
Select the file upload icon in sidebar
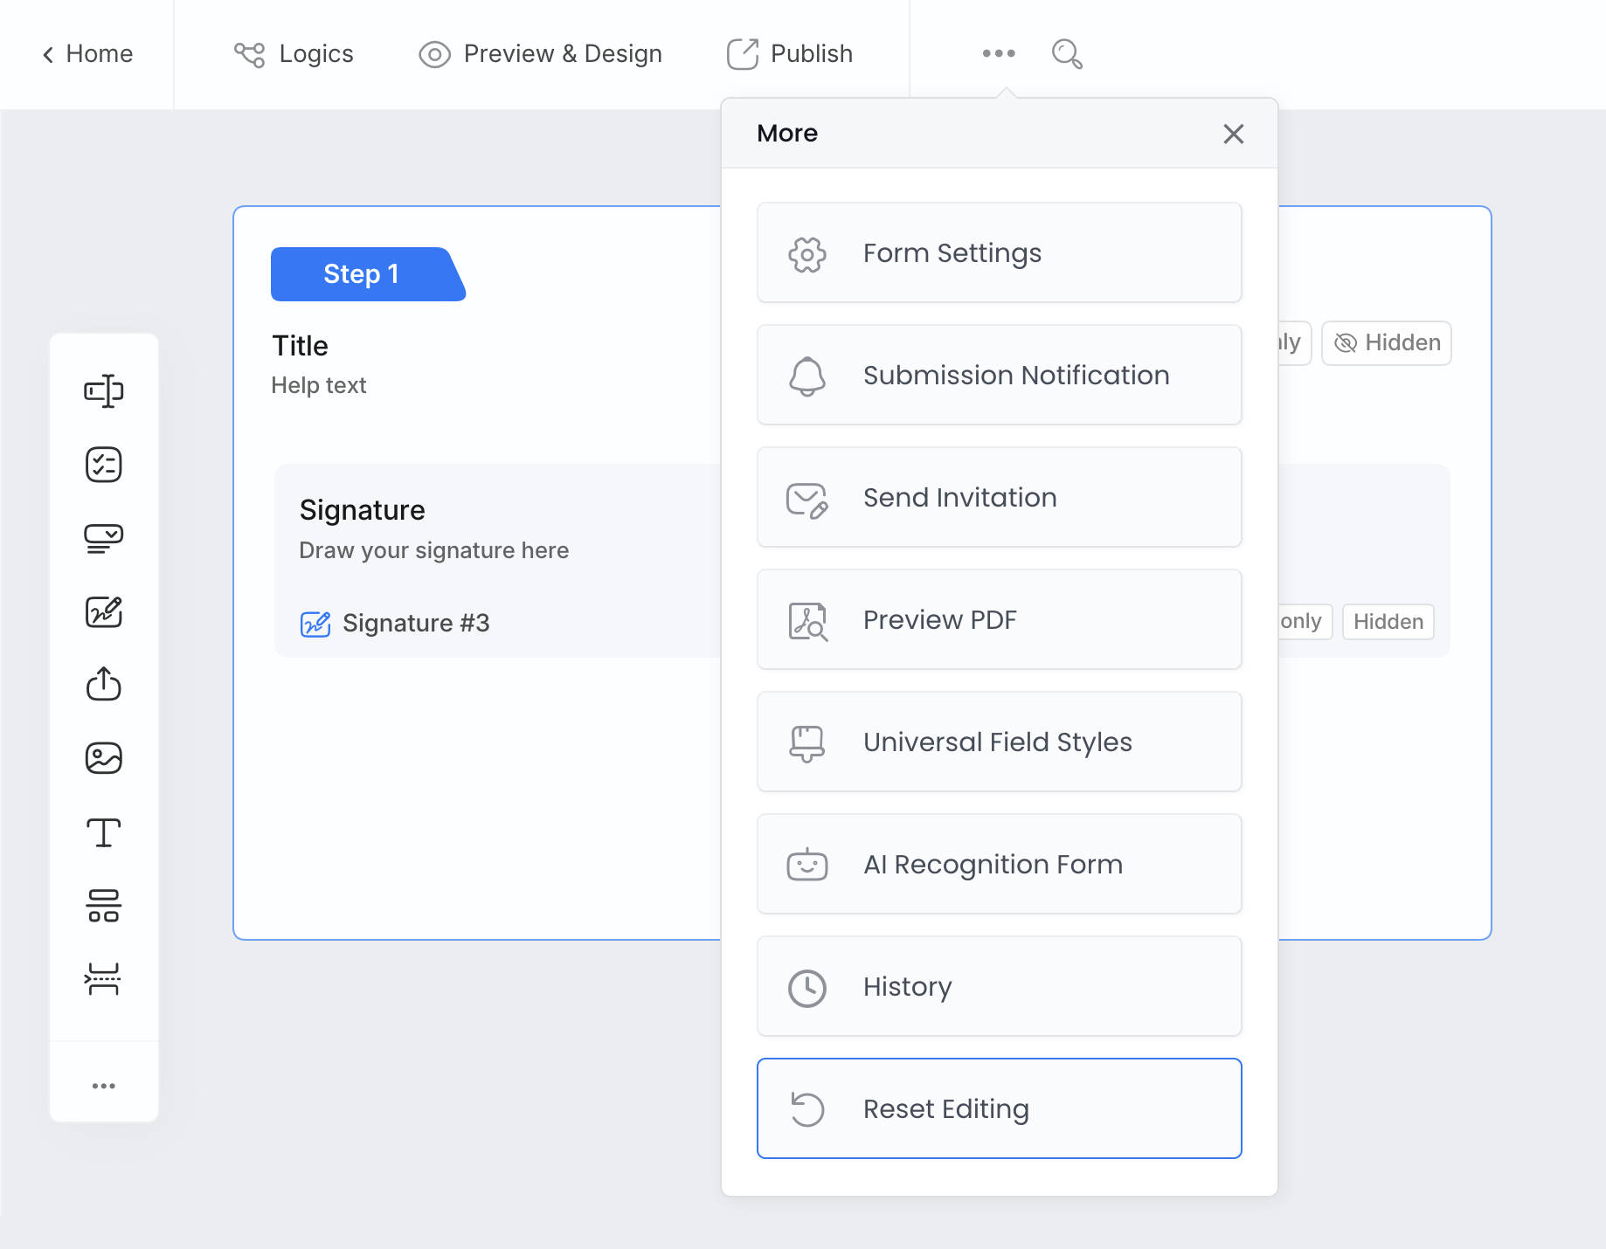tap(103, 685)
